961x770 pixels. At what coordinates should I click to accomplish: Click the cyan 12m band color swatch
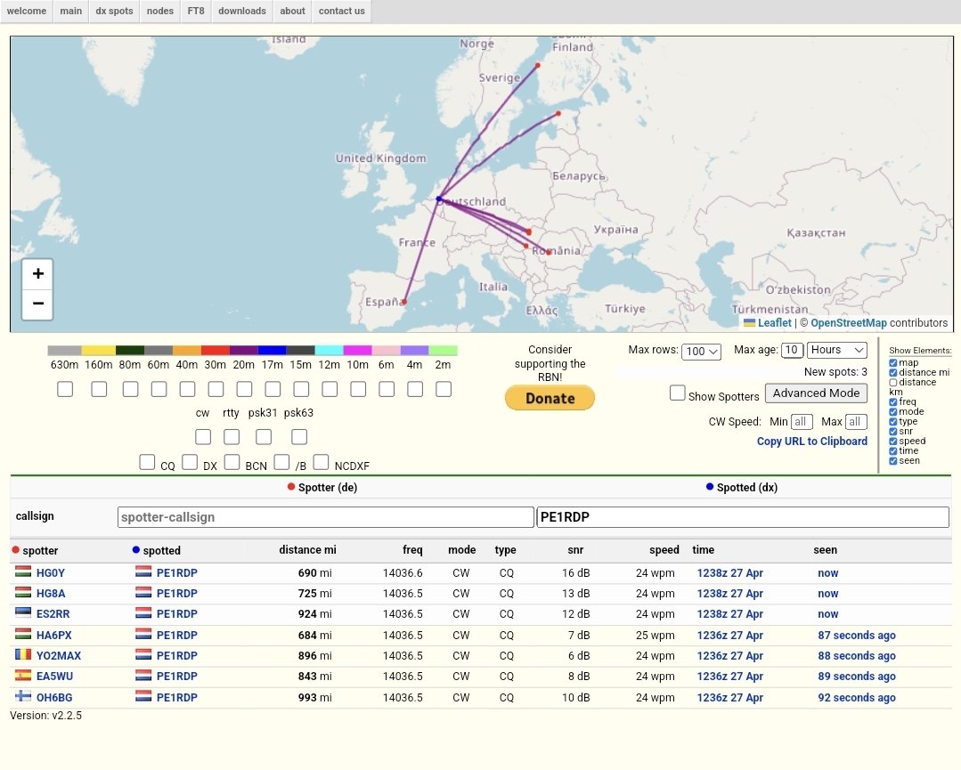pos(330,351)
